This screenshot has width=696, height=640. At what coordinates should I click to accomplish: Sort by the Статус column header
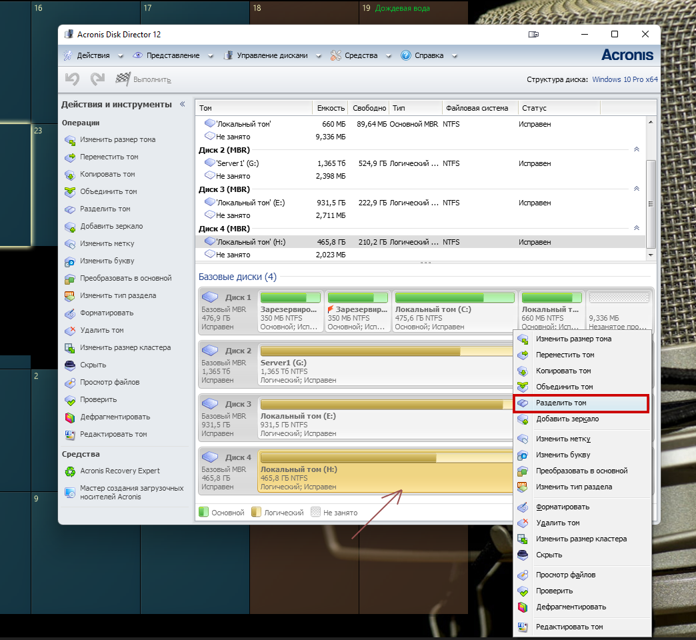tap(559, 108)
